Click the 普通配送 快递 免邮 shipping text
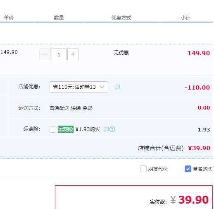The image size is (214, 209). pyautogui.click(x=71, y=108)
